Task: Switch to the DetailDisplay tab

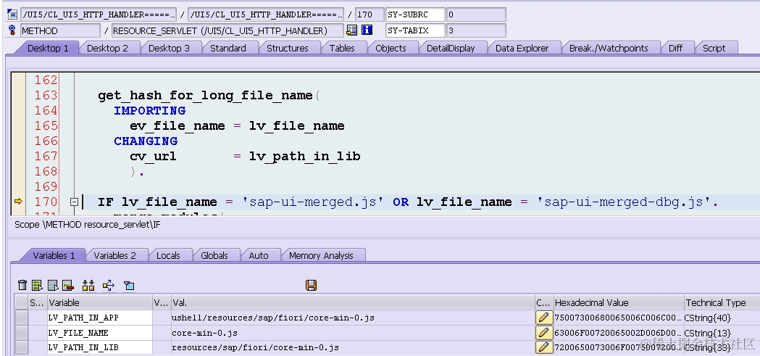Action: click(451, 48)
